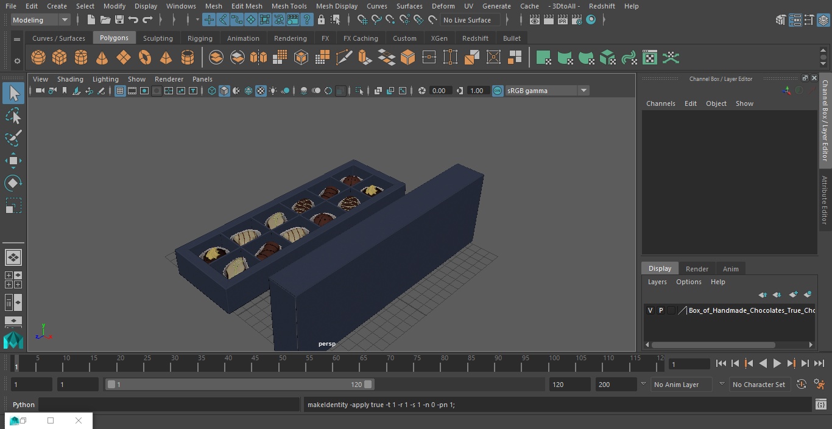This screenshot has width=832, height=429.
Task: Open the viewport Shading menu
Action: 70,79
